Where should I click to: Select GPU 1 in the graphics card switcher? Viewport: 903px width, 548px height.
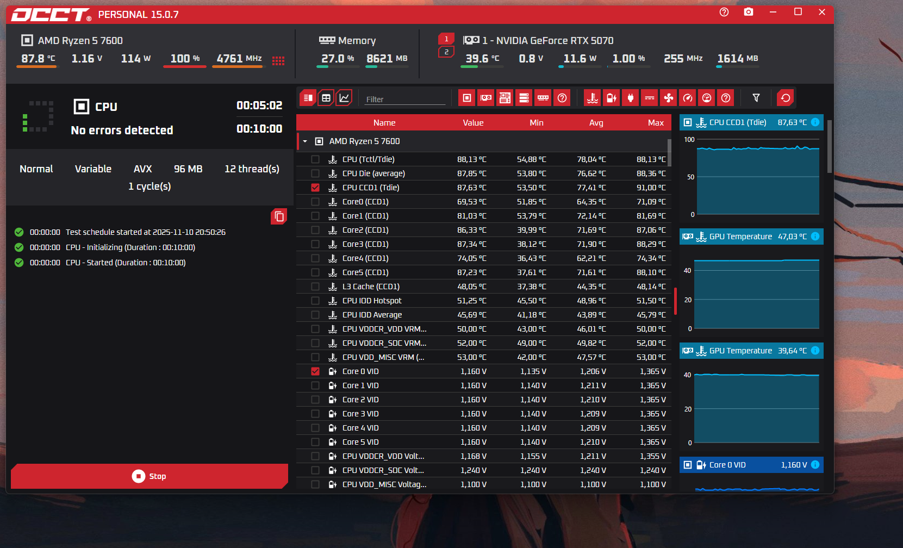click(x=446, y=39)
